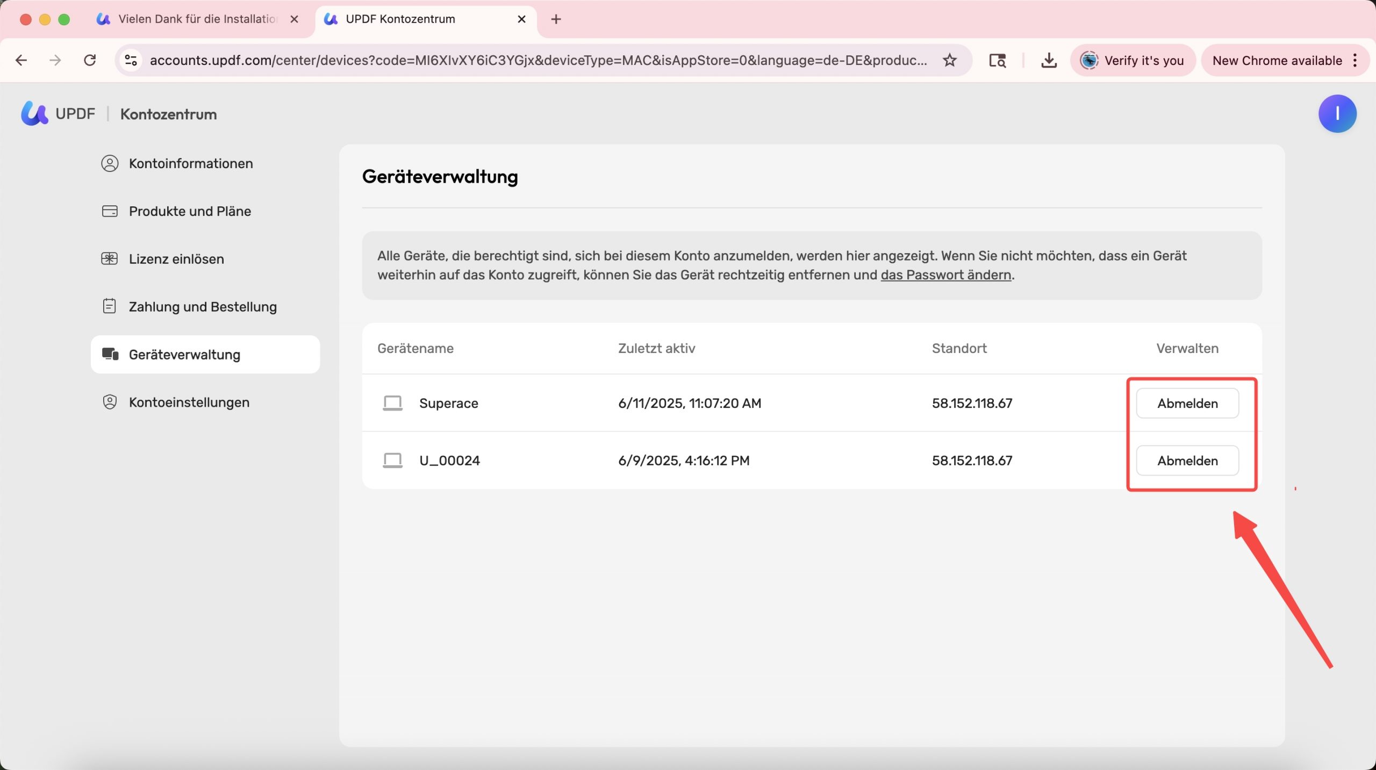Click the Kontoeinstellungen shield icon
Viewport: 1376px width, 770px height.
pyautogui.click(x=110, y=402)
